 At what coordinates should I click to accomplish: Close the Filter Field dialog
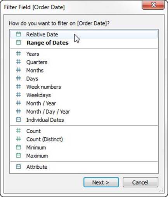[153, 5]
